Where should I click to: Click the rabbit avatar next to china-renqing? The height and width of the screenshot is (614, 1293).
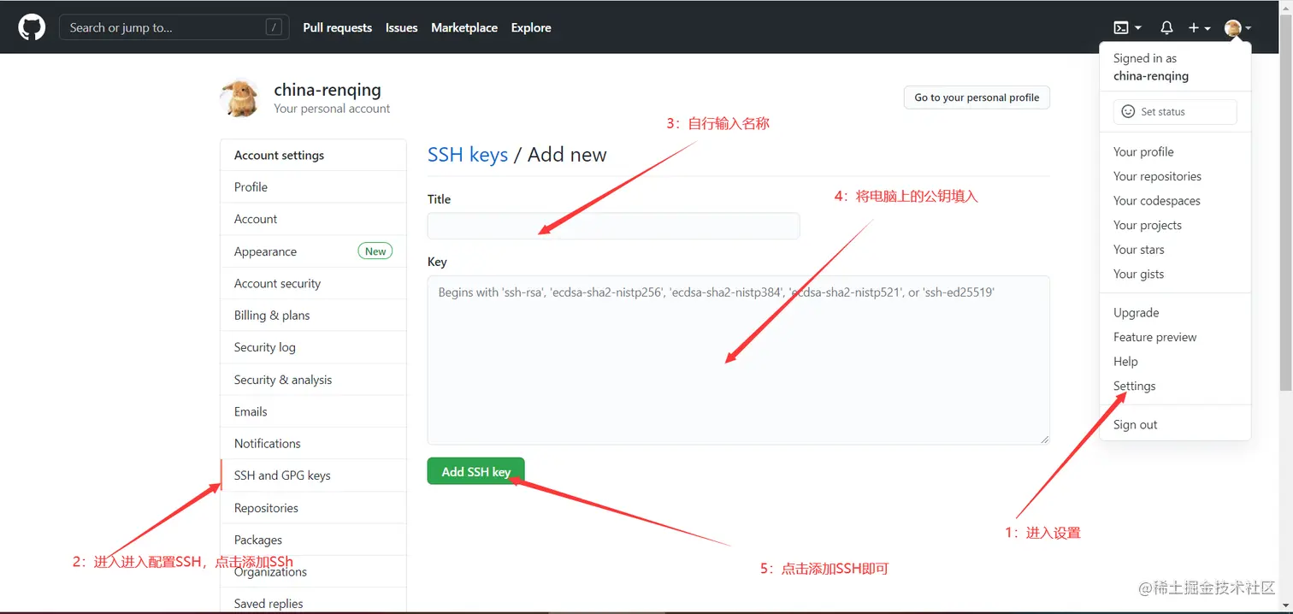239,98
